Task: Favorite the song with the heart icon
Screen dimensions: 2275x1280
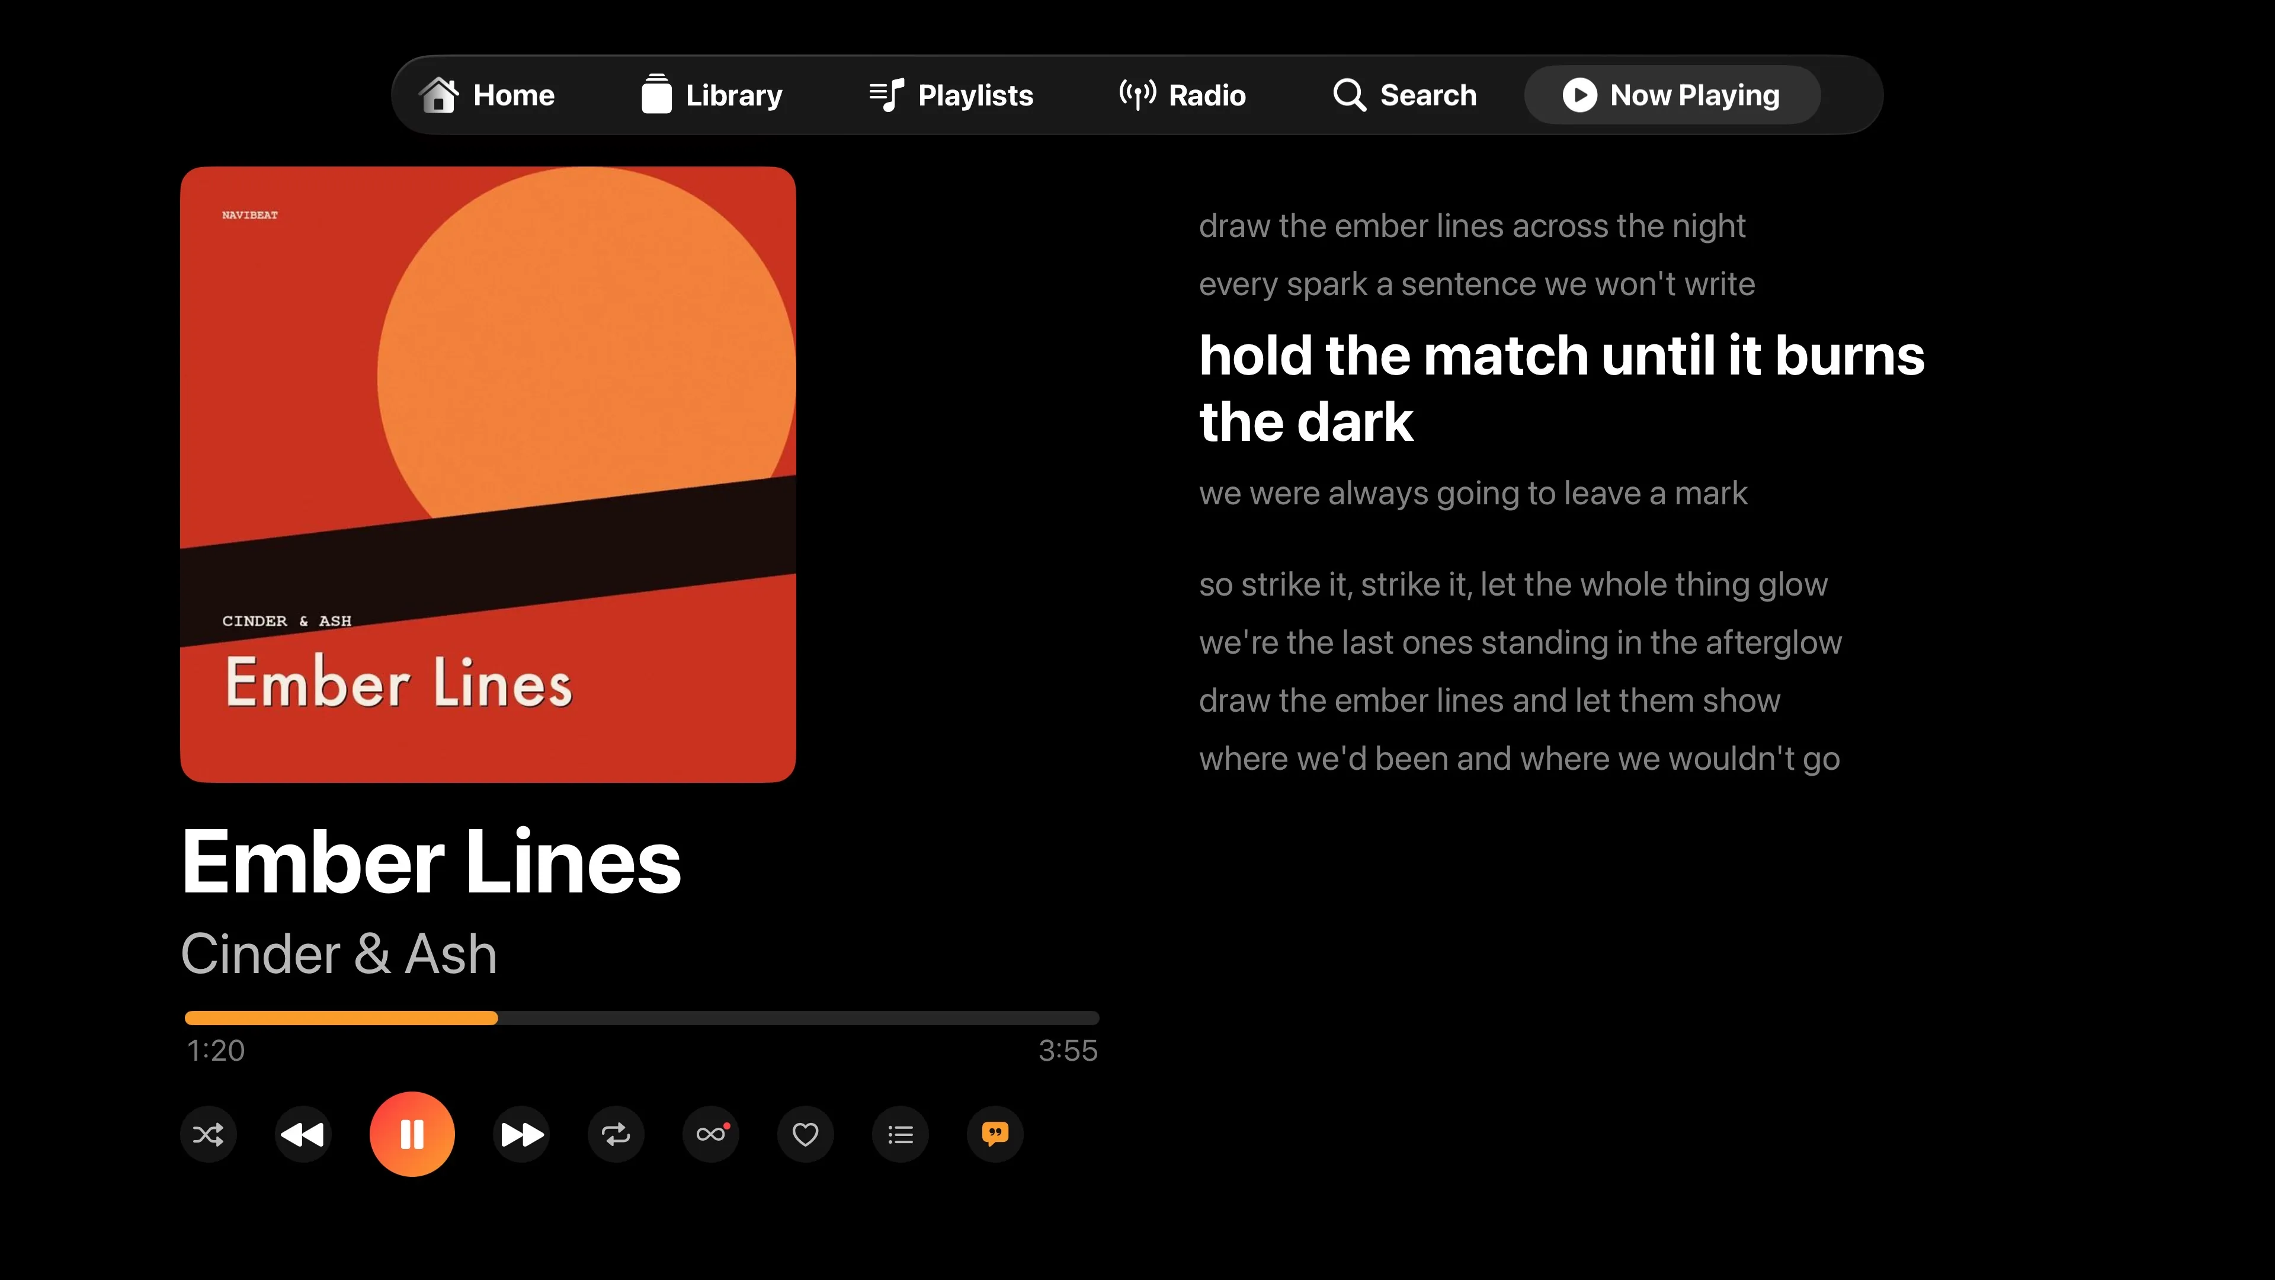Action: (806, 1134)
